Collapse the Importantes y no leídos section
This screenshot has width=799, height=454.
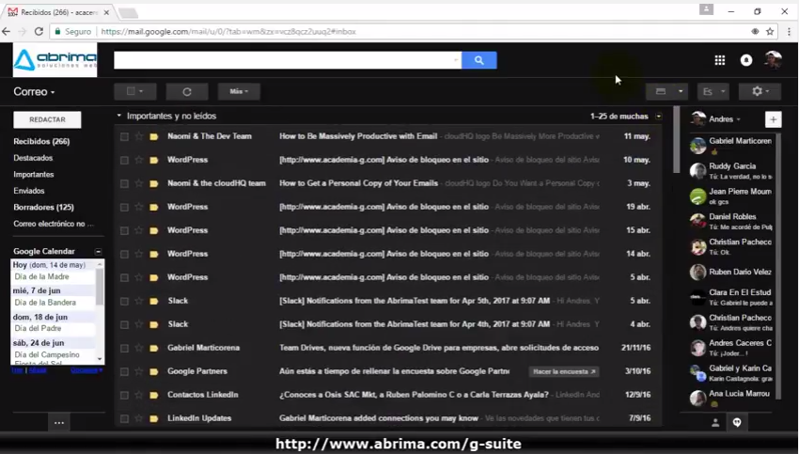[x=118, y=116]
